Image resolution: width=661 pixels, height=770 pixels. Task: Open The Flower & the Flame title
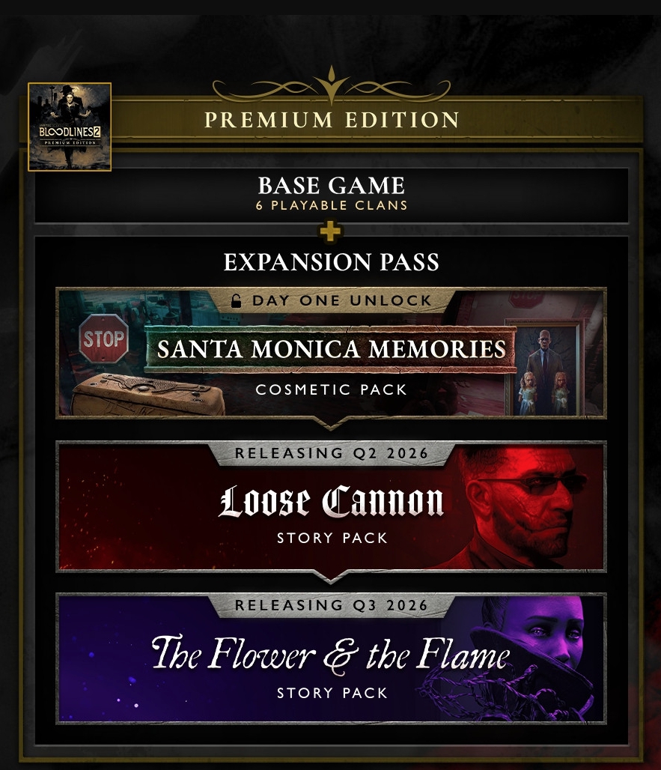pyautogui.click(x=331, y=654)
